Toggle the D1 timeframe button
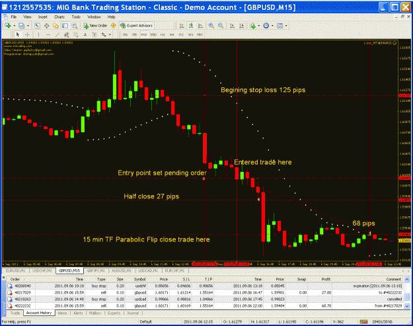 181,34
